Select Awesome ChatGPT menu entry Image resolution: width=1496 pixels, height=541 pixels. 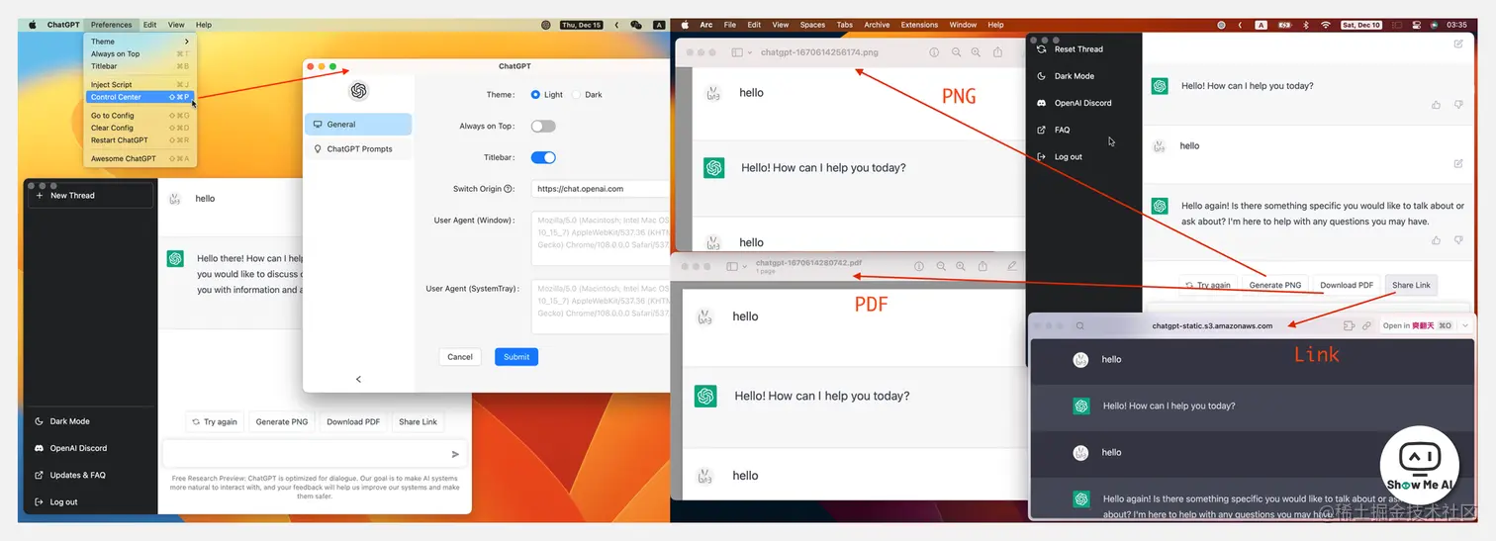tap(141, 158)
